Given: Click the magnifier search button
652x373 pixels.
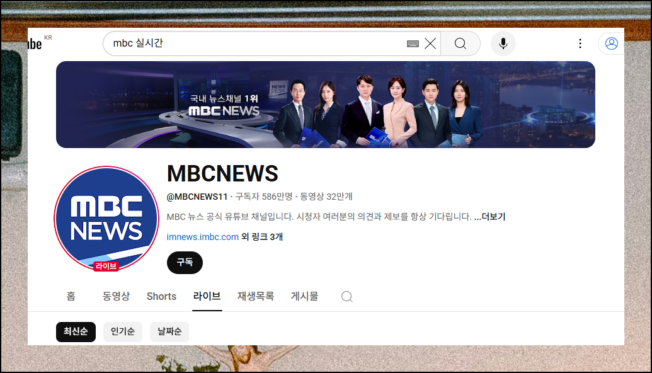Looking at the screenshot, I should (x=460, y=43).
